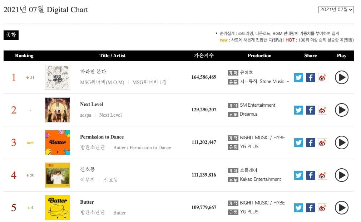Share Next Level on Facebook

(311, 110)
